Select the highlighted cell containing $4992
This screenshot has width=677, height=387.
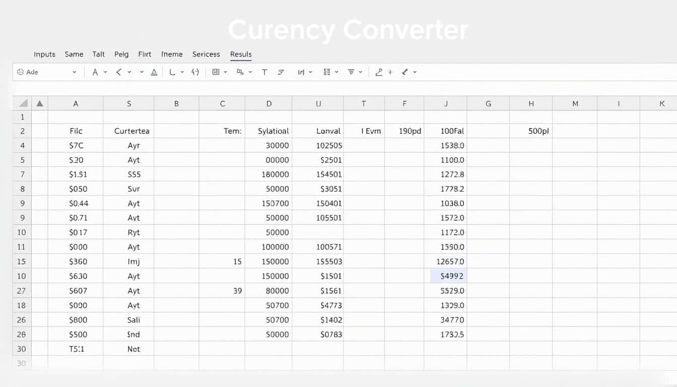click(449, 276)
